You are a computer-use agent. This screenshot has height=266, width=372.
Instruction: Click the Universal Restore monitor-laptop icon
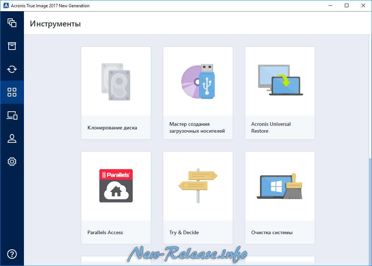(x=280, y=80)
